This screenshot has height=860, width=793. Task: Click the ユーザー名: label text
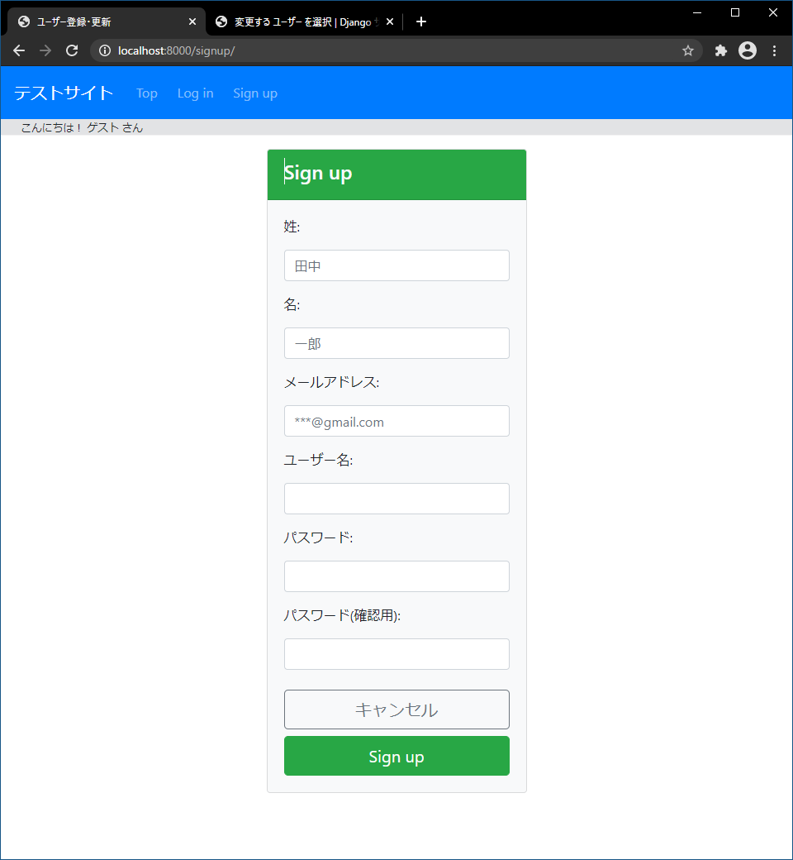tap(318, 460)
